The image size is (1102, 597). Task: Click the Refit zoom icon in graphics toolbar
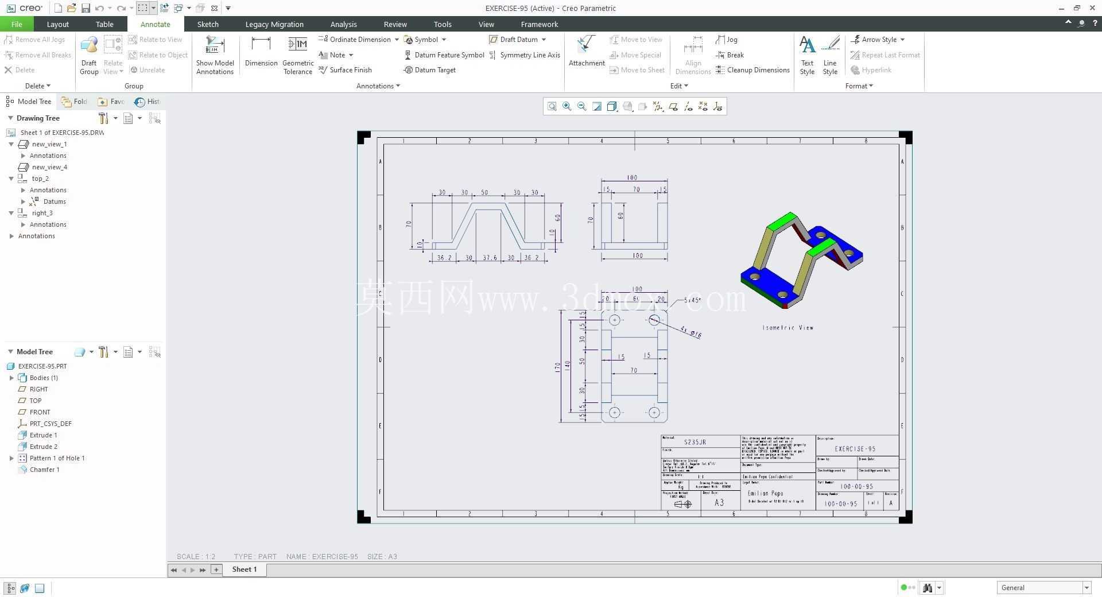point(552,106)
